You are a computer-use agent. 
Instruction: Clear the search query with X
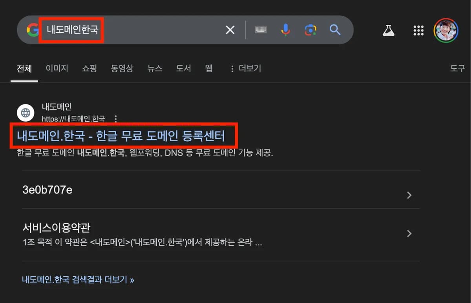click(x=230, y=30)
